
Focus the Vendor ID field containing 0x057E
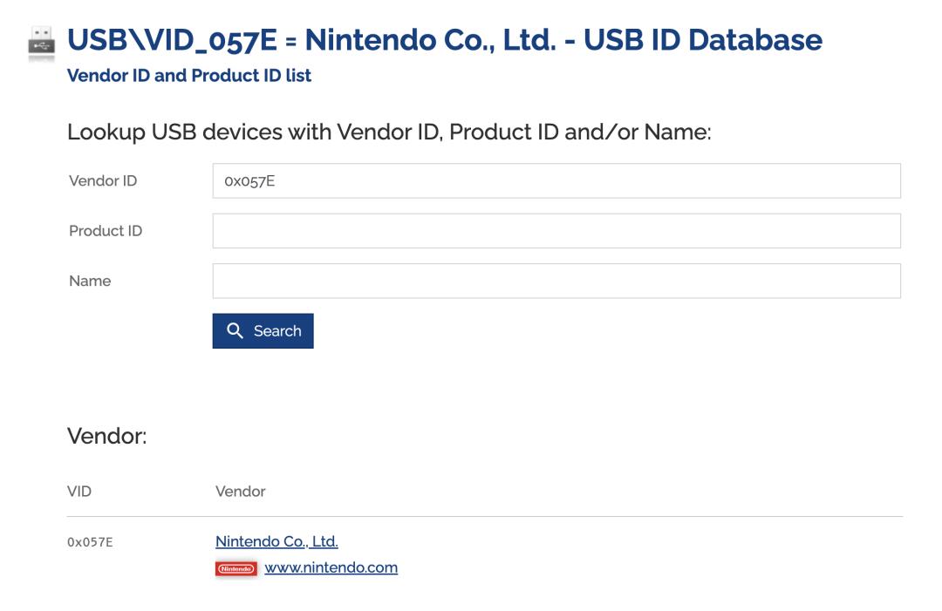pos(556,180)
